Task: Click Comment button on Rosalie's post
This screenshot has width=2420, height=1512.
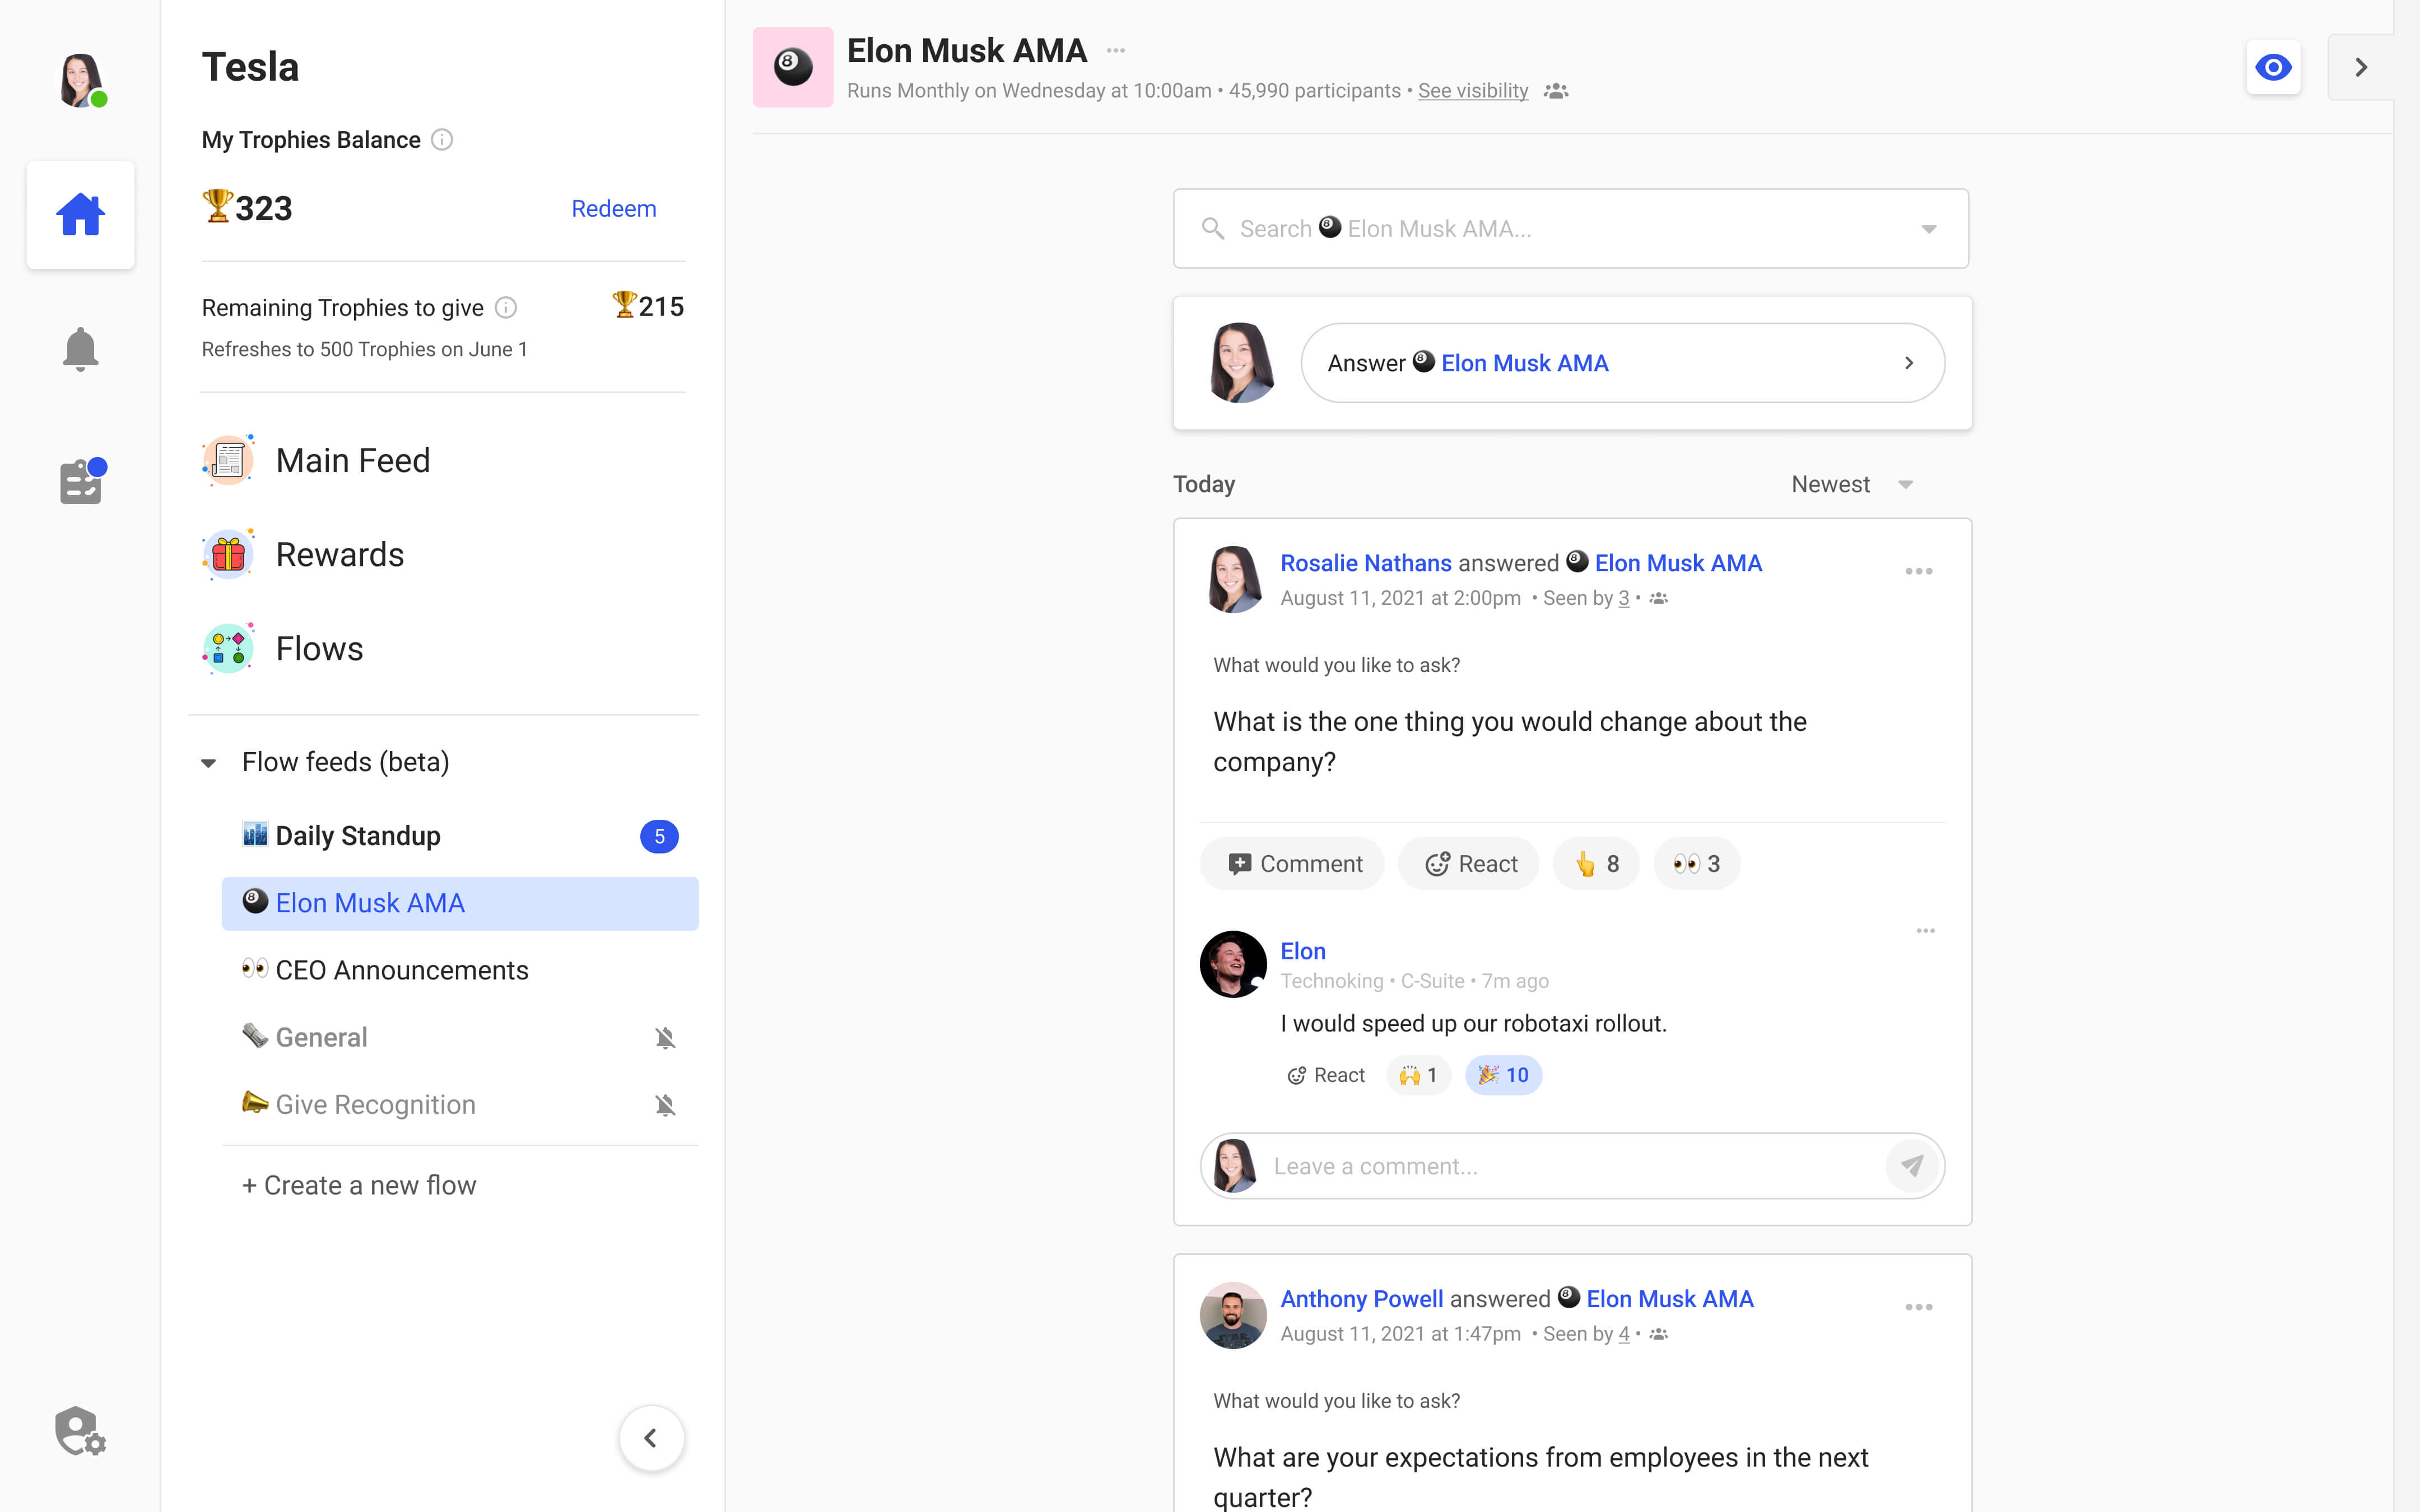Action: 1292,864
